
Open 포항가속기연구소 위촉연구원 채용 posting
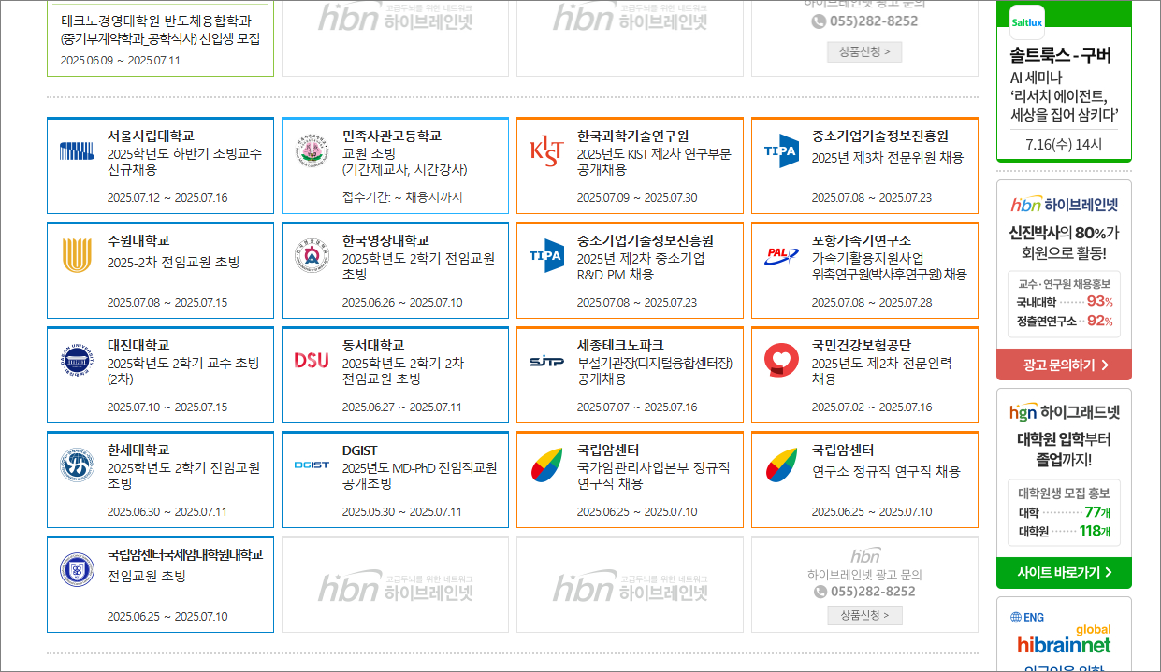coord(864,270)
